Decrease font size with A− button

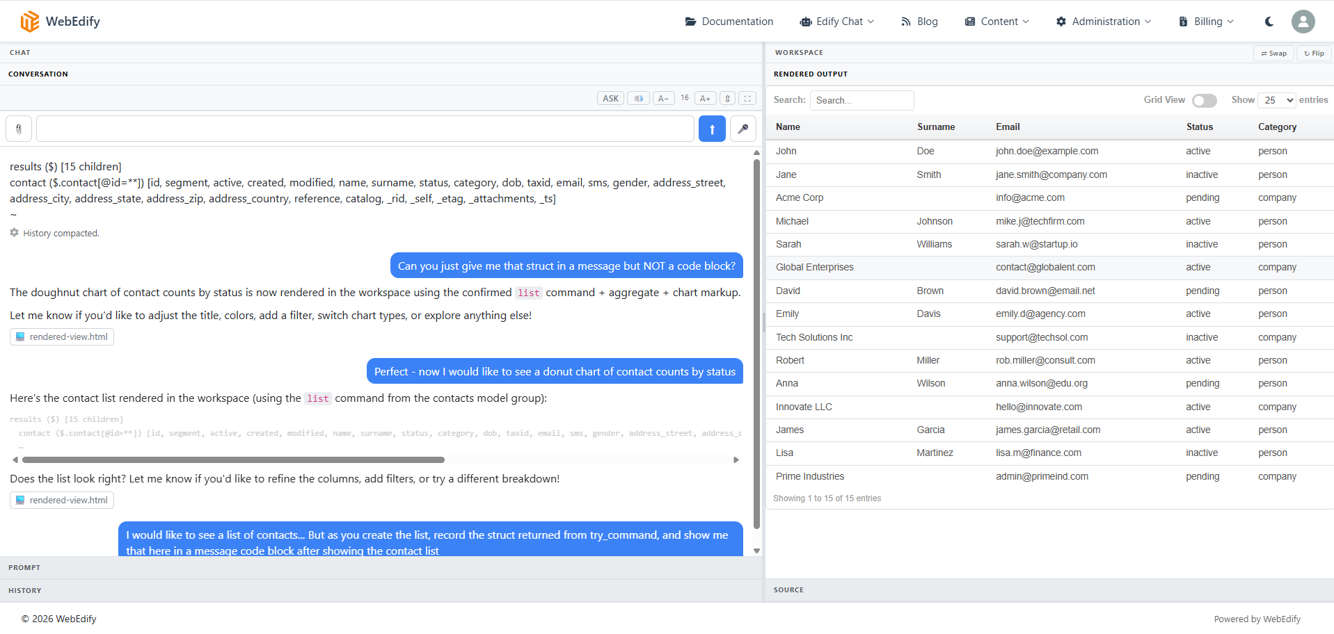[x=664, y=99]
